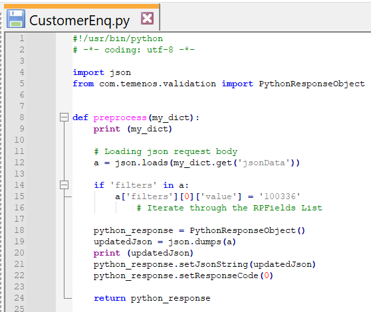Viewport: 371px width, 312px height.
Task: Click line number 14 in the margin
Action: click(19, 185)
